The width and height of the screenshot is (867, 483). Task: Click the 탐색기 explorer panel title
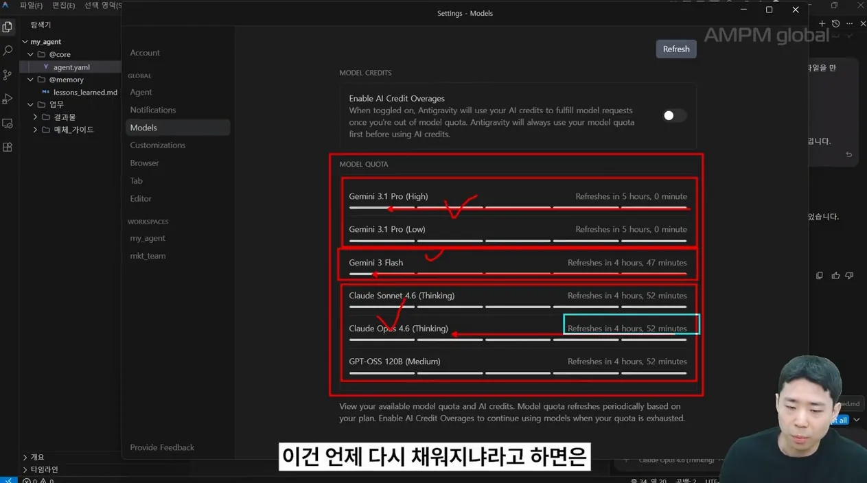coord(41,25)
